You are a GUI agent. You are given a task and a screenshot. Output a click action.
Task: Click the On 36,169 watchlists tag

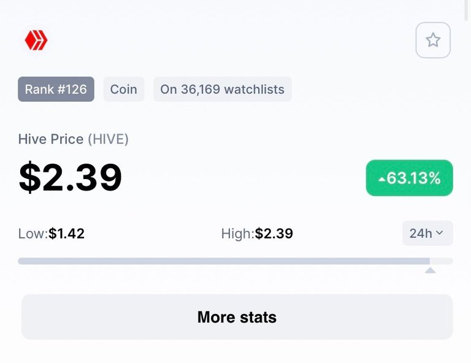(222, 89)
